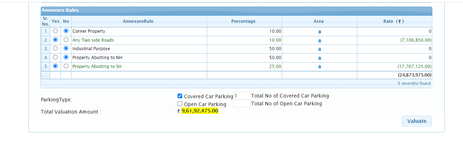Click lock icon in Any Two side Roads row
Viewport: 463px width, 158px height.
coord(320,41)
